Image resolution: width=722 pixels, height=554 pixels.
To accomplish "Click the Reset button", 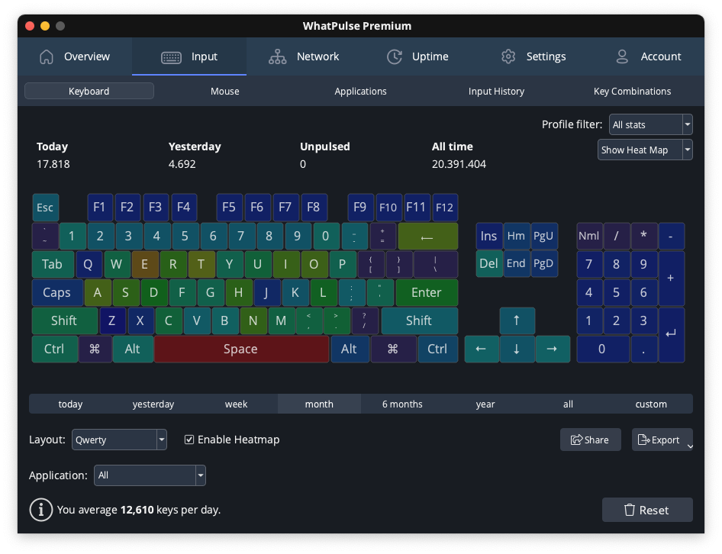I will tap(647, 509).
